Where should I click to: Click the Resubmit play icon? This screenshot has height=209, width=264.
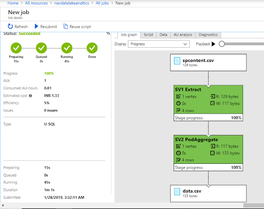tap(37, 26)
